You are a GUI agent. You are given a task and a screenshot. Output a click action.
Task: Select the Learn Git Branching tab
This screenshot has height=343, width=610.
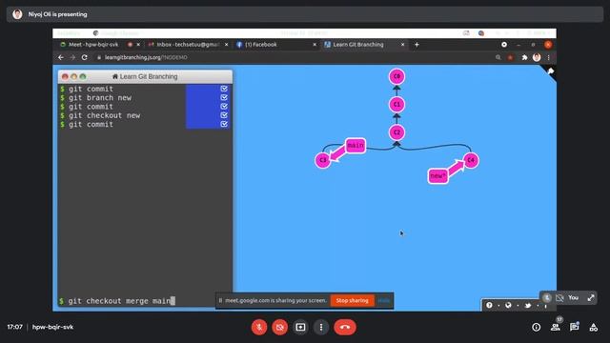point(358,45)
